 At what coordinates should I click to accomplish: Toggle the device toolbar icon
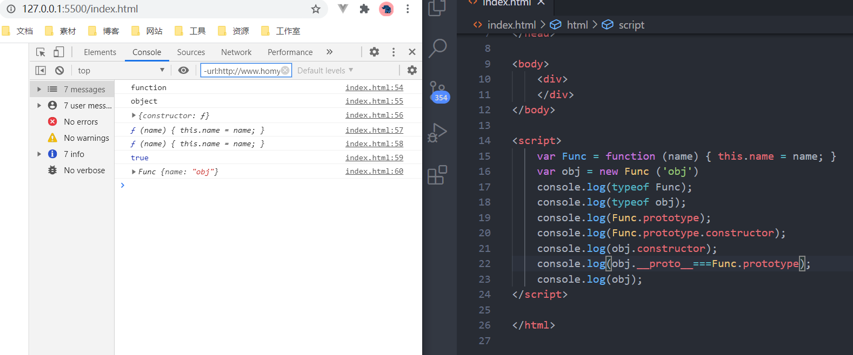(x=58, y=52)
